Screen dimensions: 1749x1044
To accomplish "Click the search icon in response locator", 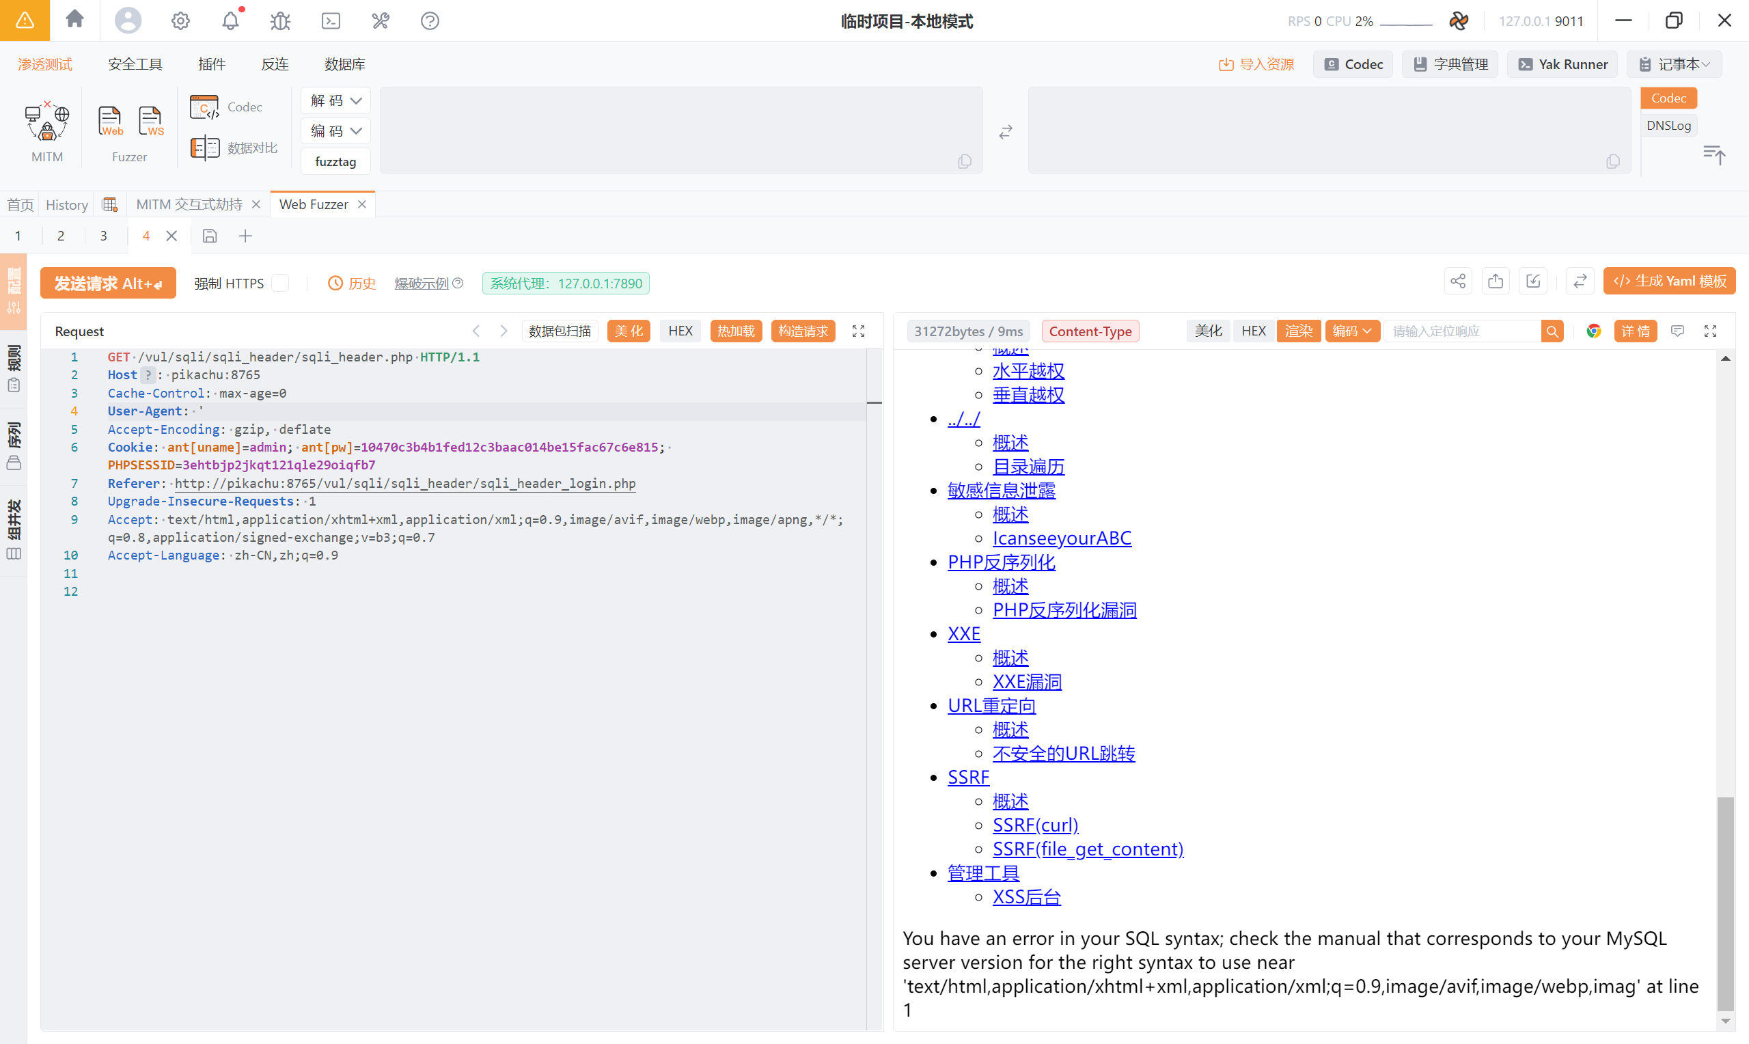I will click(x=1552, y=331).
